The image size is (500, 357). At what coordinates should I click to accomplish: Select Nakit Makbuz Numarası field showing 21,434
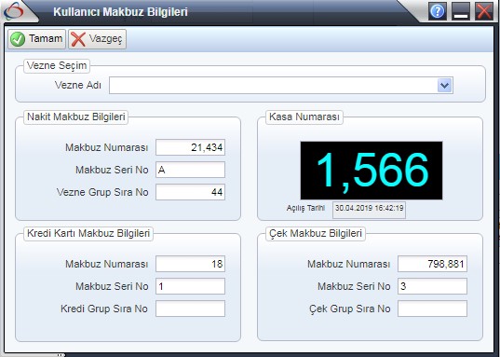(x=190, y=147)
